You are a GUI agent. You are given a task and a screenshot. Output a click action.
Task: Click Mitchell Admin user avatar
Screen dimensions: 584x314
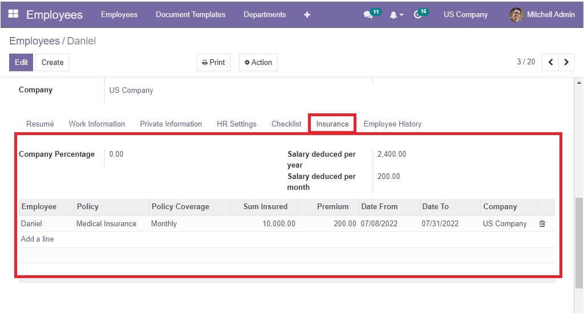coord(516,15)
